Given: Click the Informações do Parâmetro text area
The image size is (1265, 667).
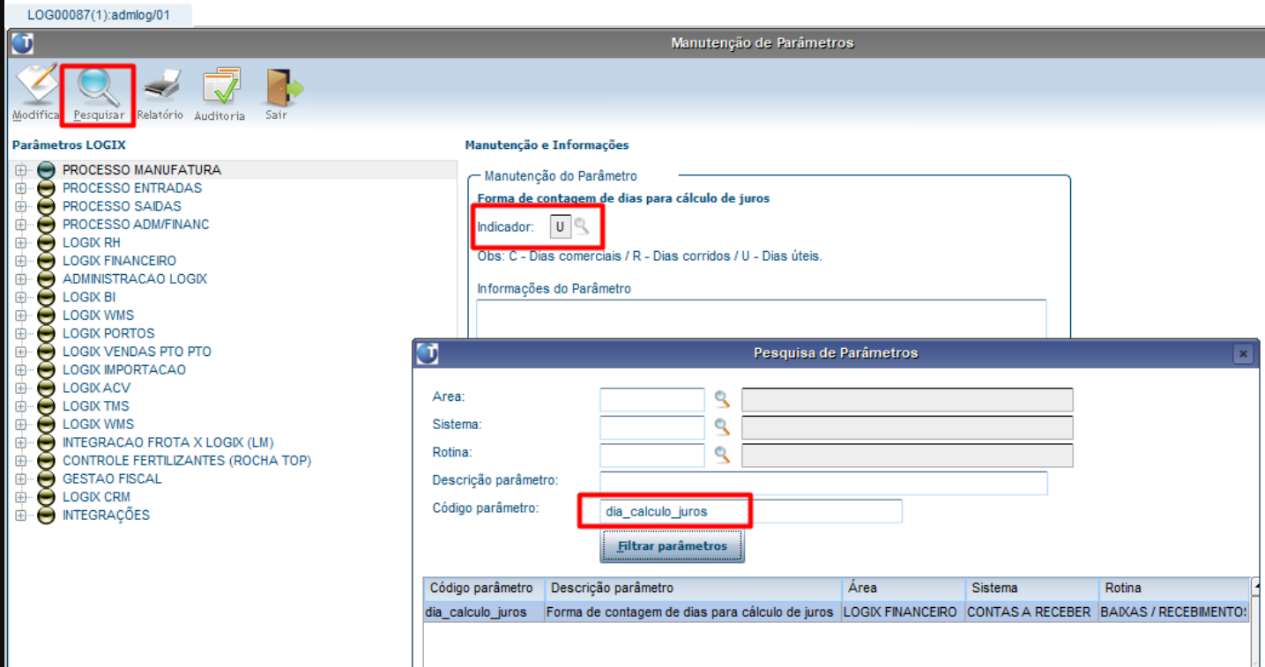Looking at the screenshot, I should pos(762,319).
